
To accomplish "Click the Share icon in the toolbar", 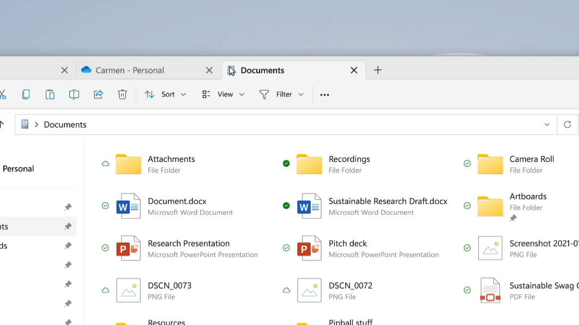I will tap(98, 94).
